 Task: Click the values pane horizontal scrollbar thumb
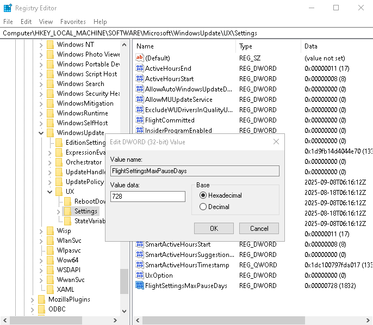click(x=223, y=320)
